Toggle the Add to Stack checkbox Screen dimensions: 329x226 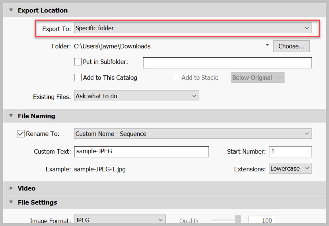tap(176, 78)
